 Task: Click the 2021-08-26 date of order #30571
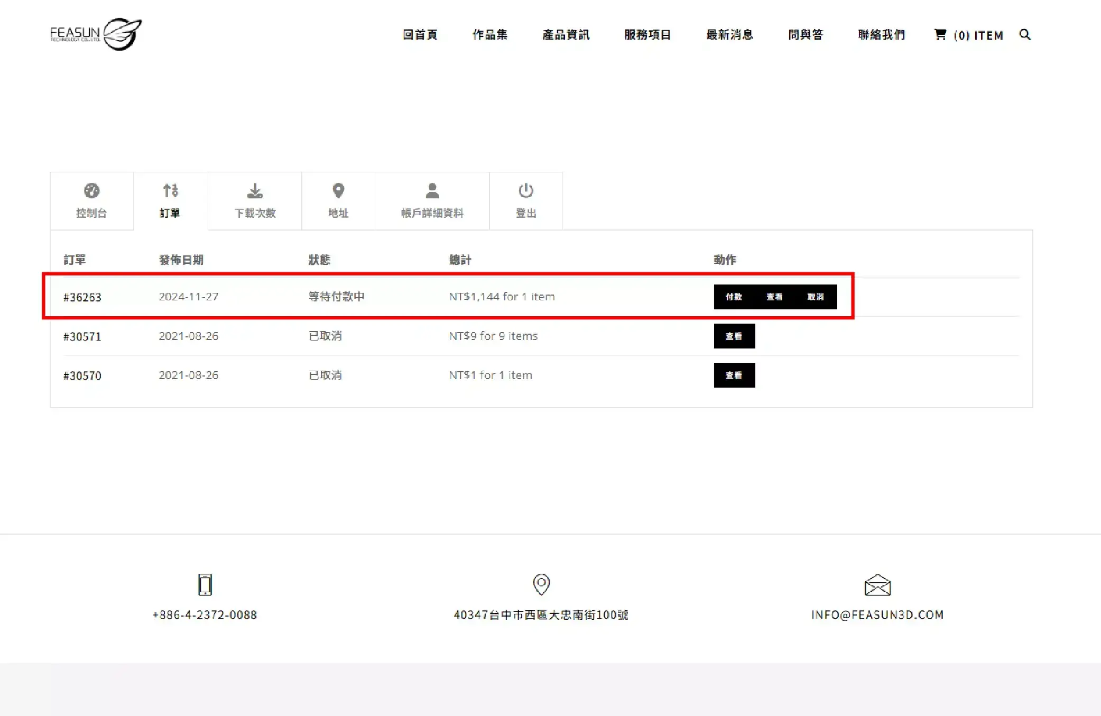(189, 336)
